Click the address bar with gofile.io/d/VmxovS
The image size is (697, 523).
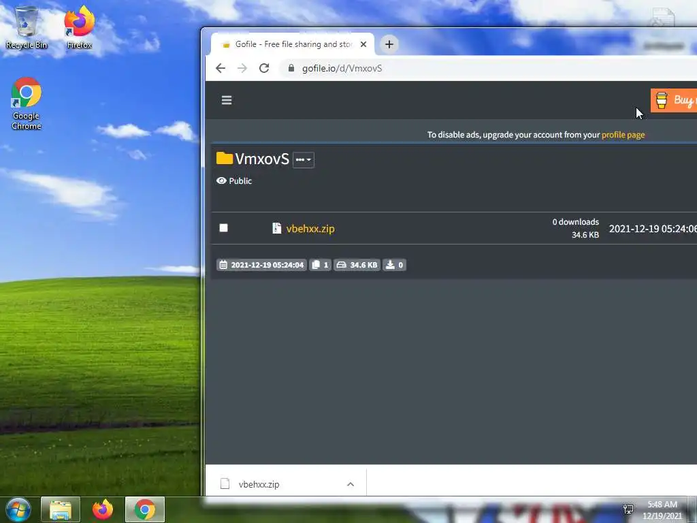[489, 68]
